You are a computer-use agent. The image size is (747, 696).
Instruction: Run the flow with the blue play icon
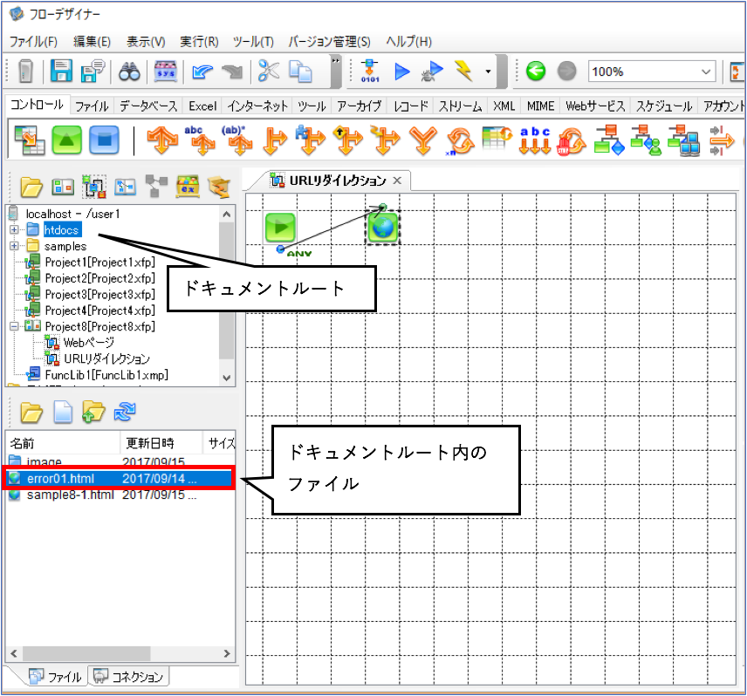click(402, 72)
